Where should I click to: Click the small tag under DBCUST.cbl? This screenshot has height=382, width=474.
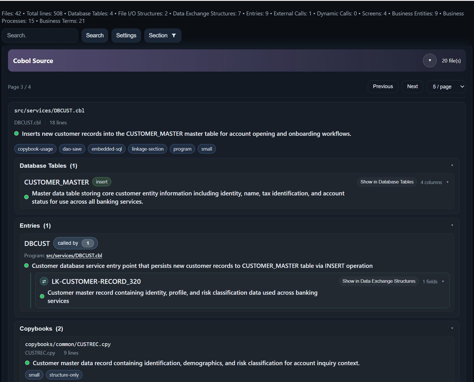(x=207, y=149)
